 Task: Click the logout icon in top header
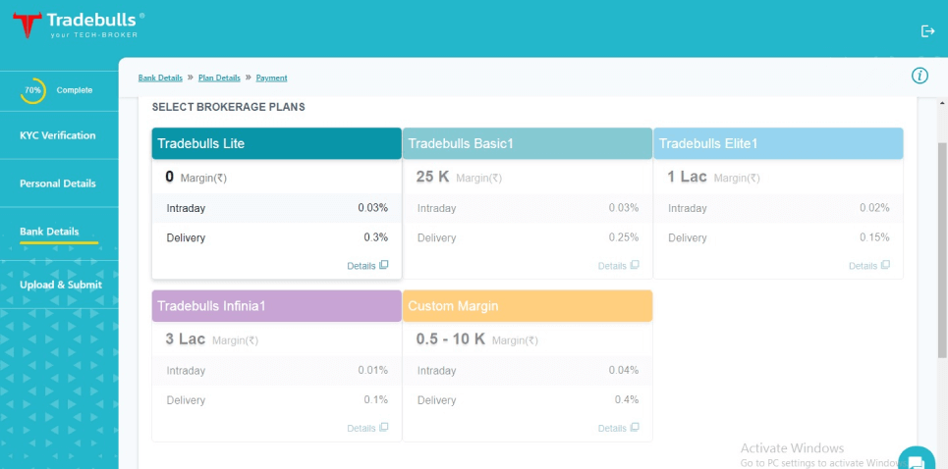927,31
